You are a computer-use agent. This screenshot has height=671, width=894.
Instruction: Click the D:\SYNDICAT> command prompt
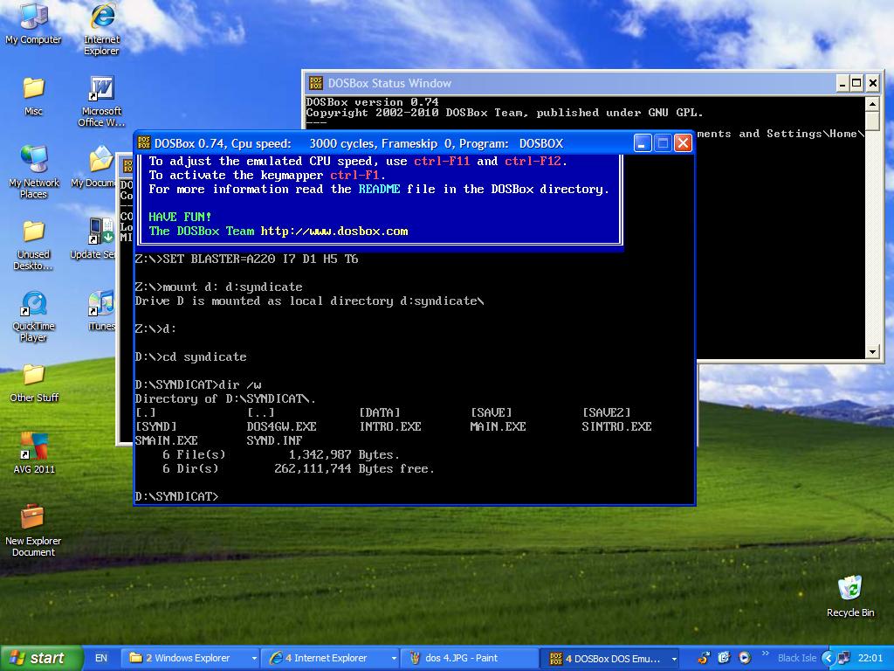[x=176, y=496]
